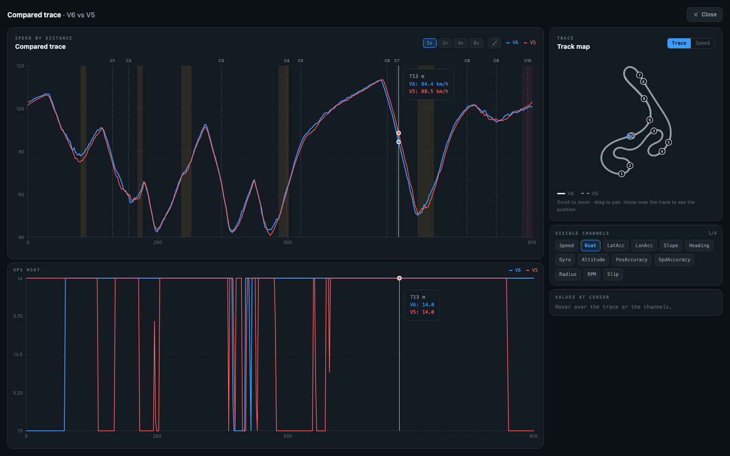Click the V5 legend in GPS NSAT chart
The width and height of the screenshot is (730, 456).
pos(532,270)
